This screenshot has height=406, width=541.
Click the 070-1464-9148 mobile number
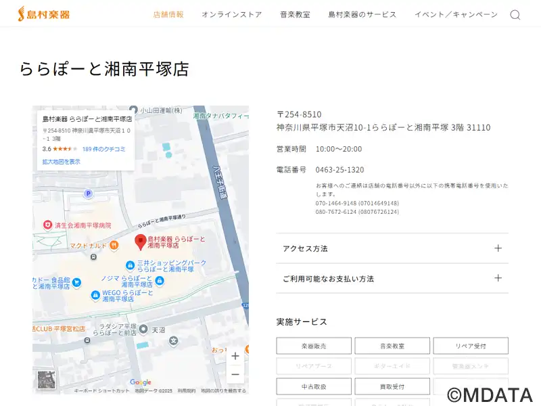[357, 203]
